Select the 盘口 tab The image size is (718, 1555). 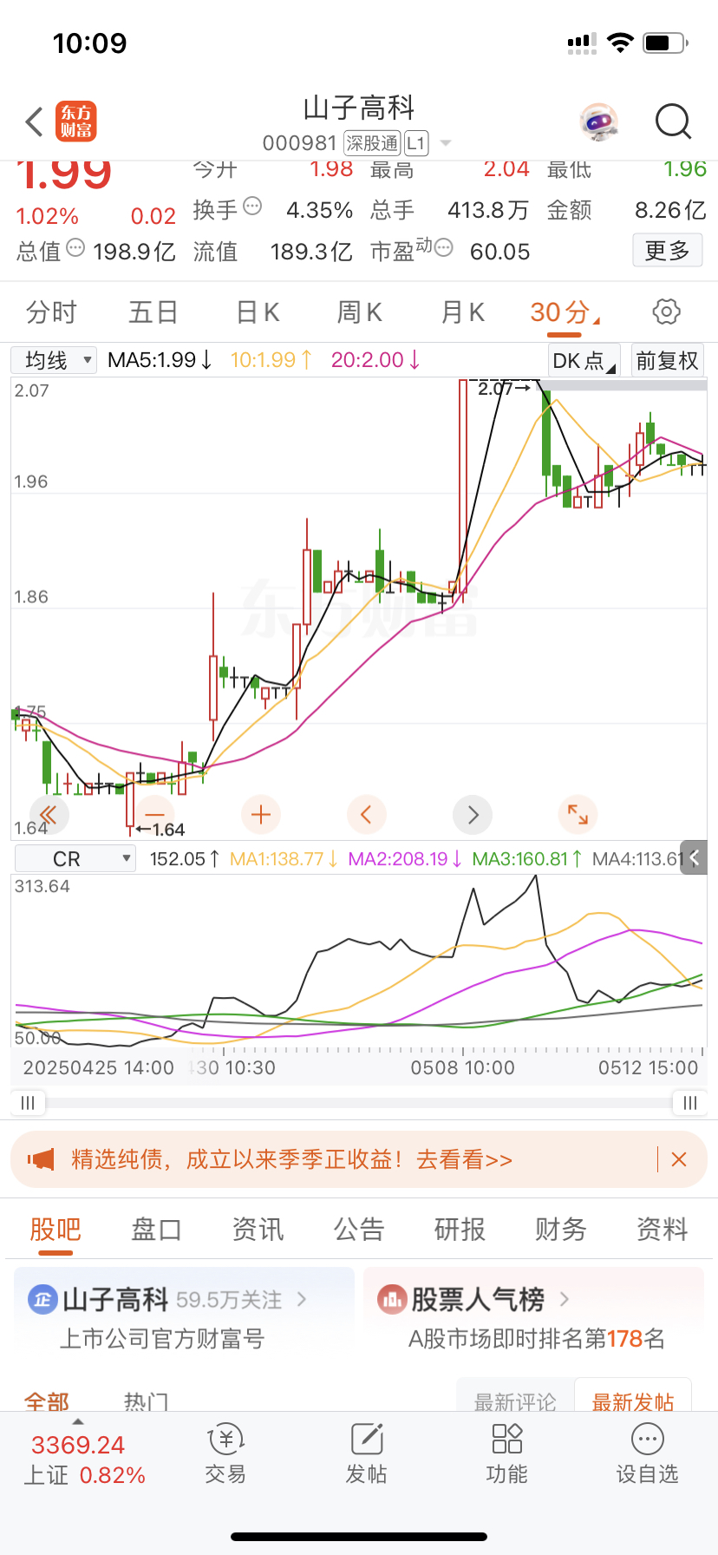pyautogui.click(x=156, y=1230)
